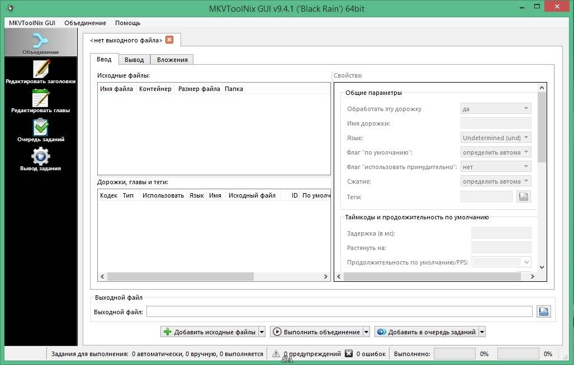Viewport: 574px width, 365px height.
Task: Open the Сжатие compression dropdown
Action: coord(496,181)
